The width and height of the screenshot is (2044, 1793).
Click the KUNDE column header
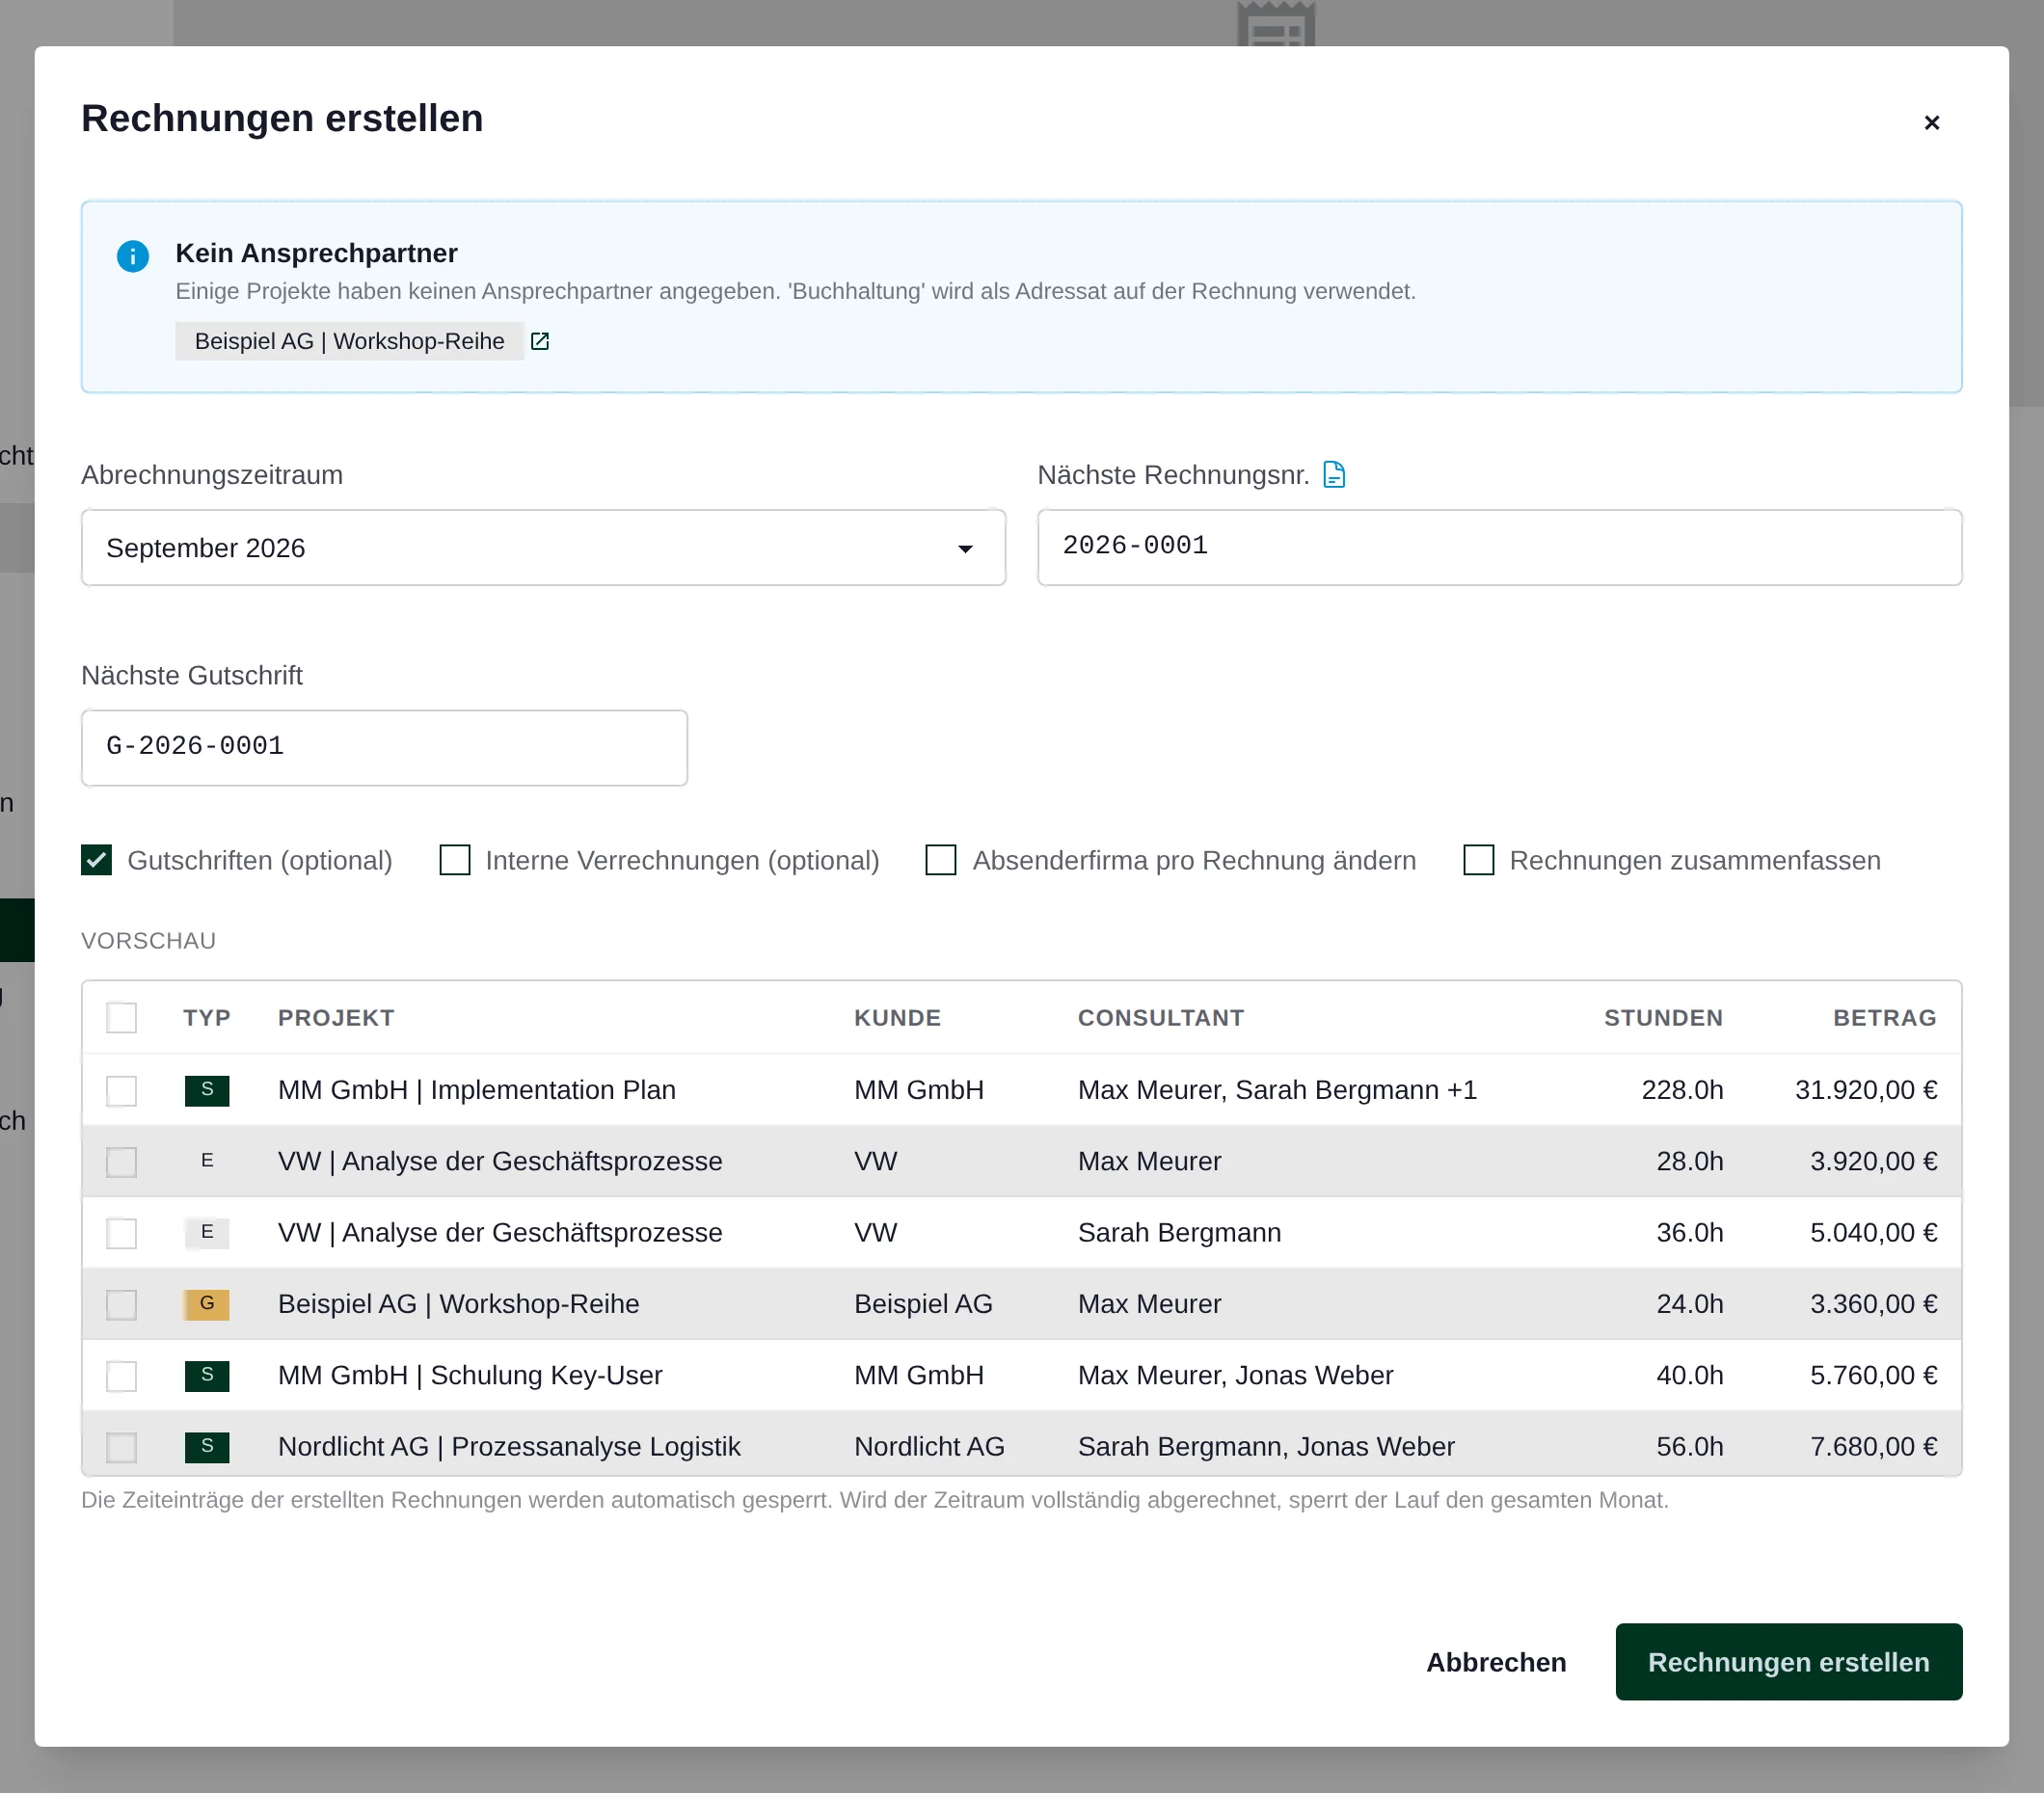[x=897, y=1018]
